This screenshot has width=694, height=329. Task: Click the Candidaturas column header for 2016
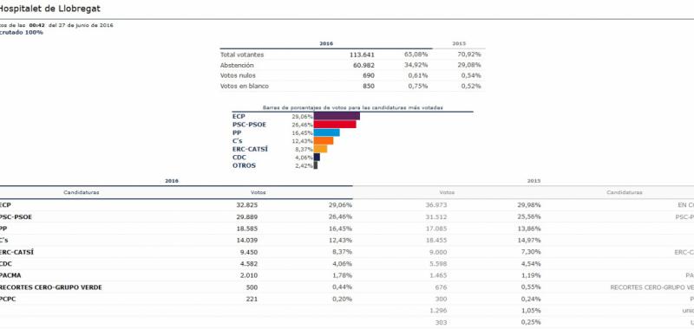(82, 192)
